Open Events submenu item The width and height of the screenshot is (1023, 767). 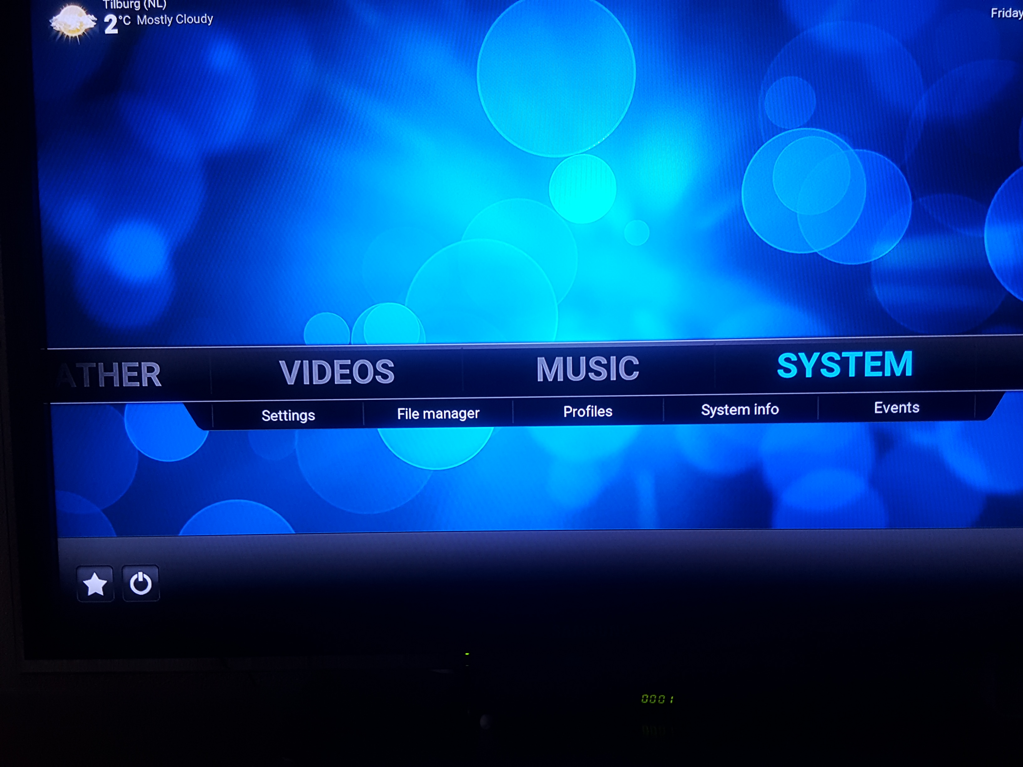[x=896, y=407]
